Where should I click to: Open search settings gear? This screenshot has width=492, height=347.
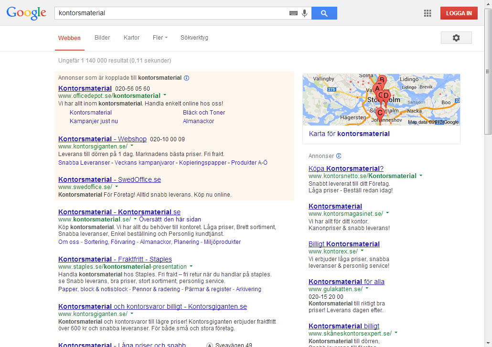coord(456,38)
